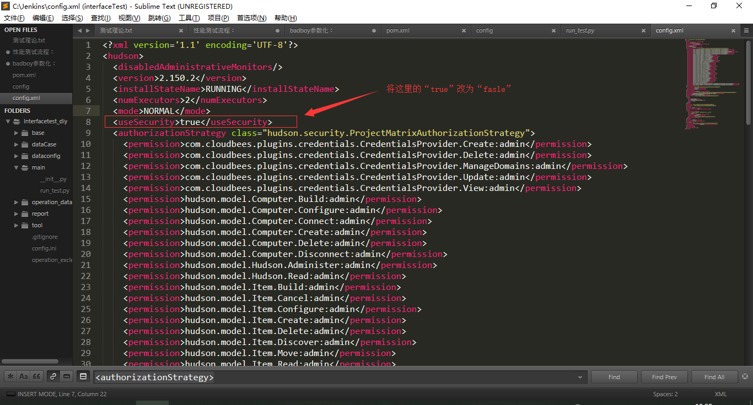753x405 pixels.
Task: Open the tab list dropdown menu
Action: (x=747, y=31)
